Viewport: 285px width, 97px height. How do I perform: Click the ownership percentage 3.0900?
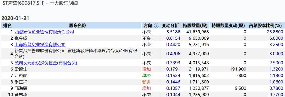point(276,54)
